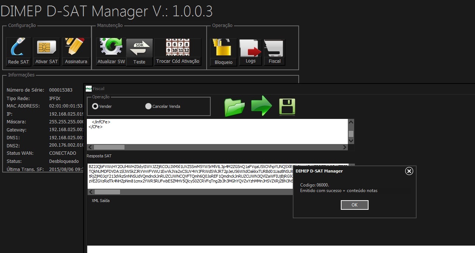
Task: Click right arrow of XML horizontal scrollbar
Action: click(345, 147)
